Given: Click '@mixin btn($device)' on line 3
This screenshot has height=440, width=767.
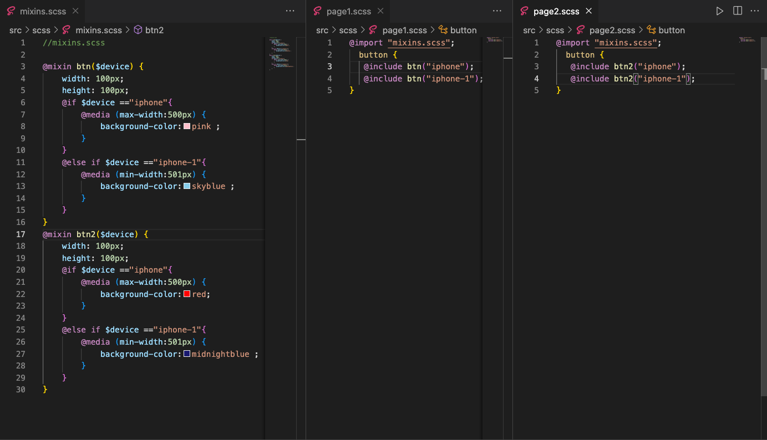Looking at the screenshot, I should tap(88, 66).
